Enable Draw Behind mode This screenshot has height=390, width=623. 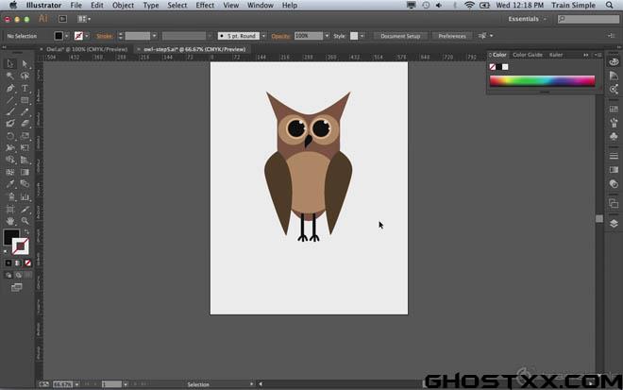click(18, 275)
